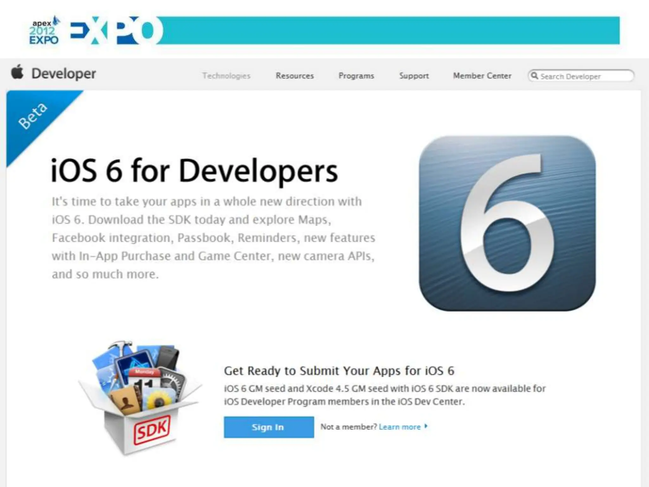Open the Support menu item
This screenshot has height=487, width=649.
[414, 76]
